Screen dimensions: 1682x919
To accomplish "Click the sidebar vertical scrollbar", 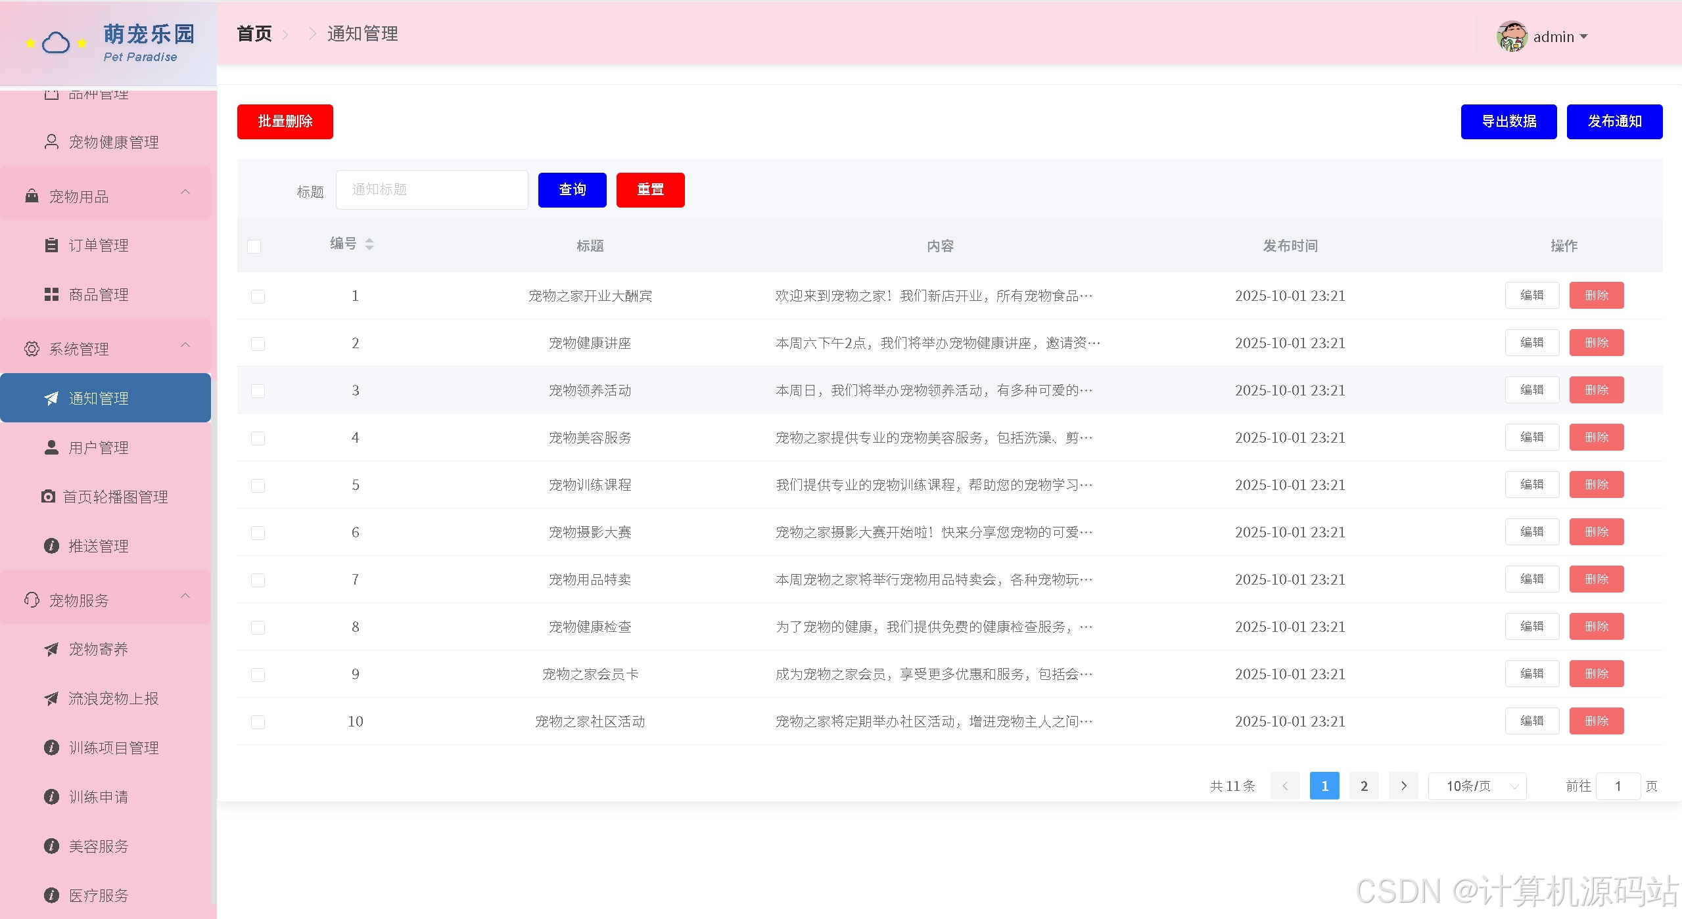I will tap(214, 644).
